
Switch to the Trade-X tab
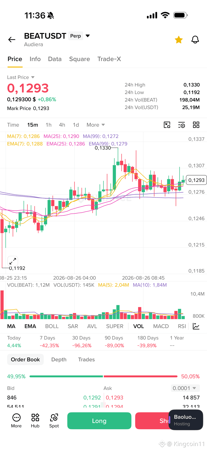109,59
